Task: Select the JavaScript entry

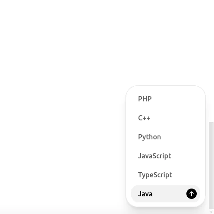Action: [x=166, y=156]
